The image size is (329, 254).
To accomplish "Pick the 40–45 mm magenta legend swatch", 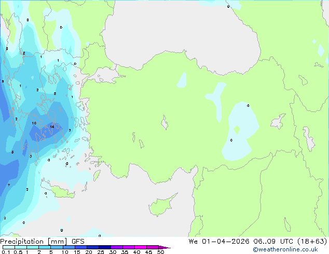I will pos(141,247).
